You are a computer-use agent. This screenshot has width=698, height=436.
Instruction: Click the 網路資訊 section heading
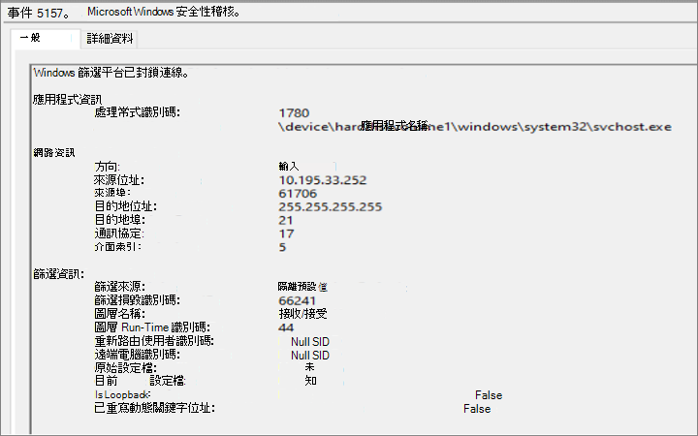54,153
